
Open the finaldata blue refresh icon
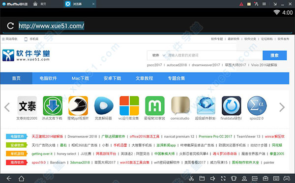(x=232, y=105)
